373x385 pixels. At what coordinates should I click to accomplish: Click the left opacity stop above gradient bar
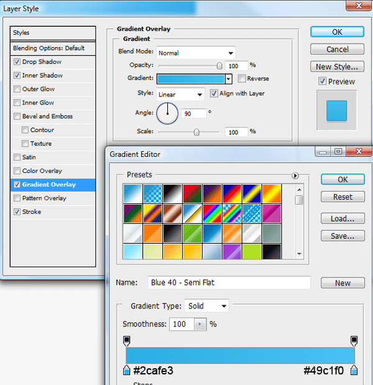(x=127, y=341)
